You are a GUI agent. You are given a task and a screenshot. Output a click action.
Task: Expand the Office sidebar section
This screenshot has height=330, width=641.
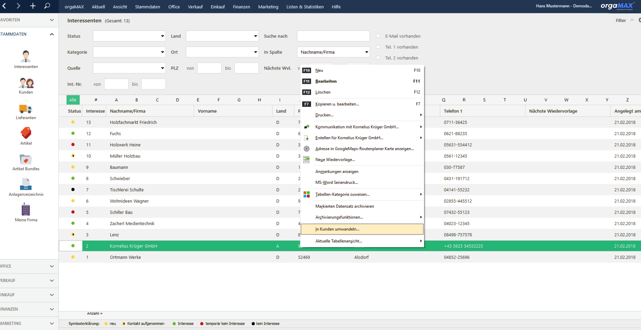[52, 266]
